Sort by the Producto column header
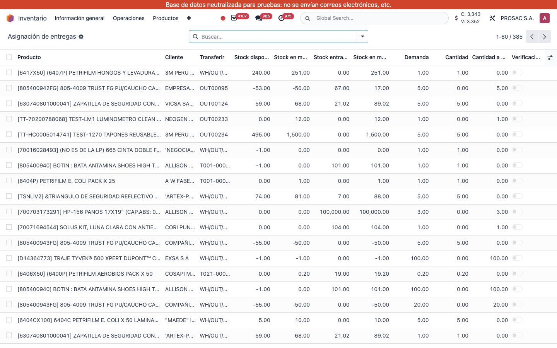This screenshot has height=348, width=557. (x=29, y=57)
